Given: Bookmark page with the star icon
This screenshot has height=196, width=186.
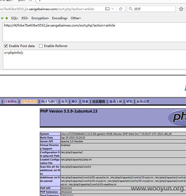Looking at the screenshot, I should (x=181, y=9).
